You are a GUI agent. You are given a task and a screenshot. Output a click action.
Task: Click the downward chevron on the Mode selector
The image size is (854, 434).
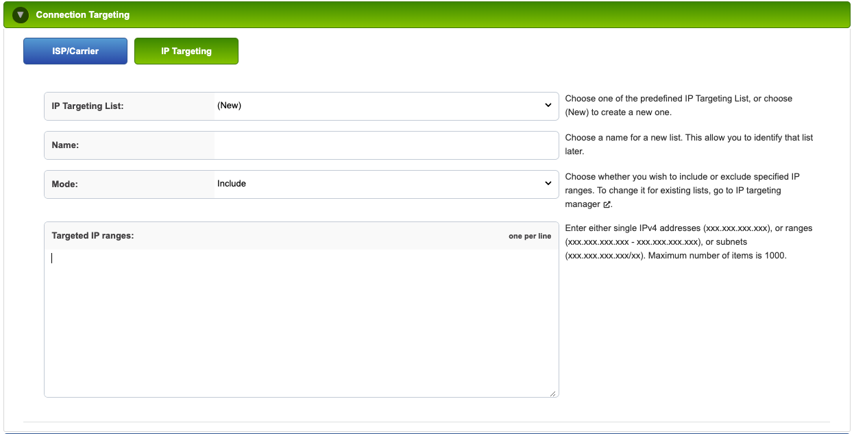click(x=548, y=183)
